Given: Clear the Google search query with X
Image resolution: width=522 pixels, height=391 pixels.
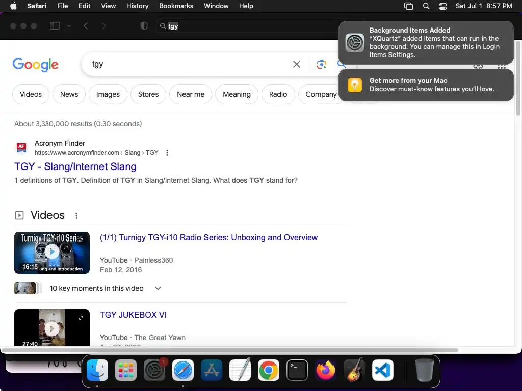Looking at the screenshot, I should 296,64.
